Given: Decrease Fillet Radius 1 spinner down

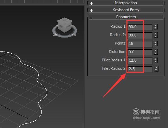Looking at the screenshot, I should tap(155, 62).
